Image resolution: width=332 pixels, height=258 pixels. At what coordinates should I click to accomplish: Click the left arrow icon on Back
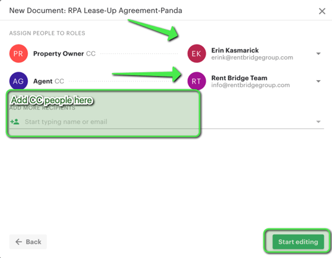19,242
